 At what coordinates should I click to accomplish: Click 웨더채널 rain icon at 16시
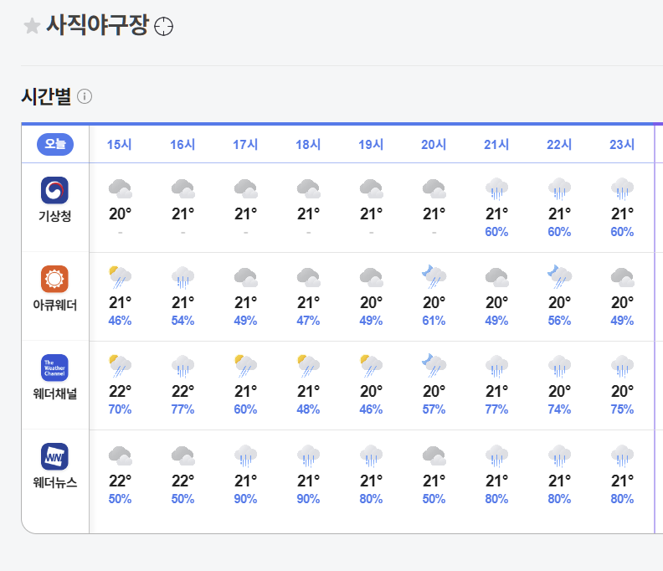click(182, 366)
